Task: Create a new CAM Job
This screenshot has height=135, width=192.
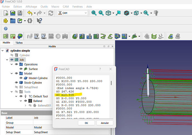Action: 6,36
